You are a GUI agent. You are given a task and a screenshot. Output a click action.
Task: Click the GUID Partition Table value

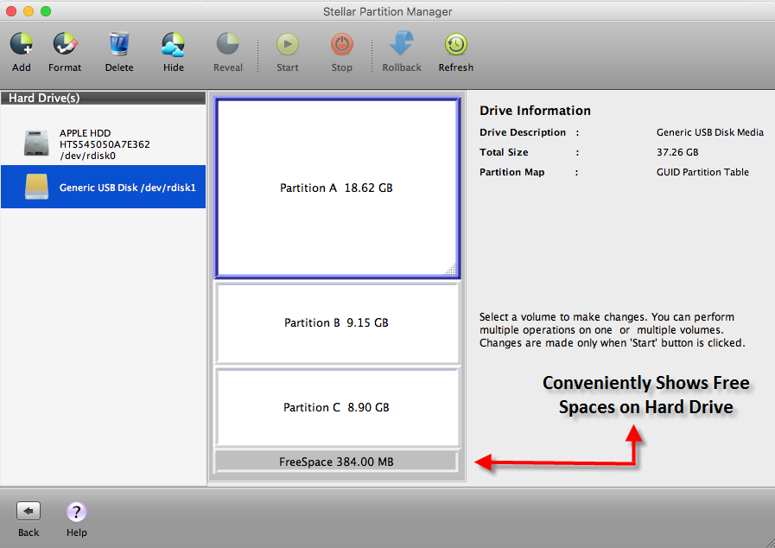[702, 172]
